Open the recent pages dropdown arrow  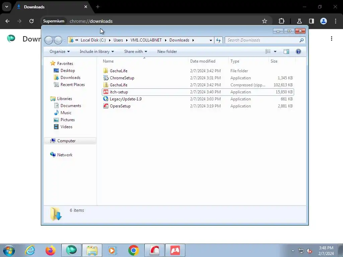tap(65, 40)
